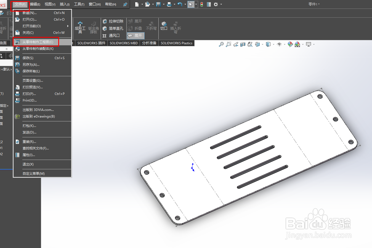This screenshot has height=248, width=372.
Task: Click the Rebuild traffic light icon
Action: coord(202,4)
